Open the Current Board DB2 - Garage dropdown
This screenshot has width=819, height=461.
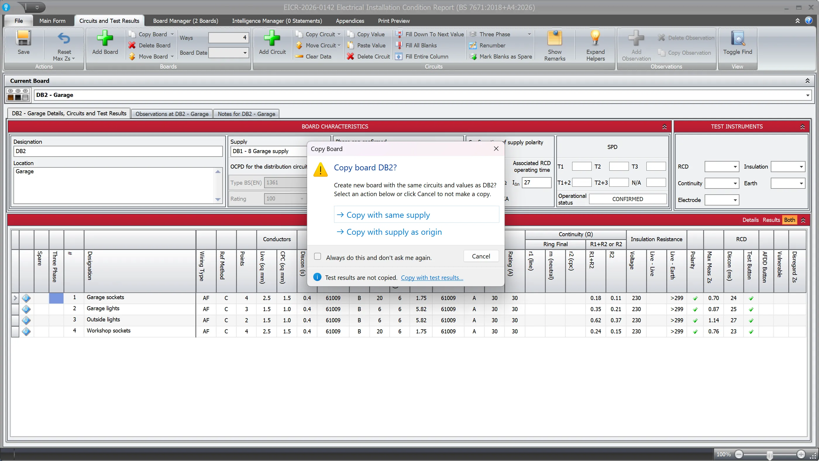(808, 95)
